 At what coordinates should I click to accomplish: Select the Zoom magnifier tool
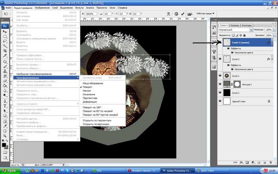pyautogui.click(x=5, y=135)
